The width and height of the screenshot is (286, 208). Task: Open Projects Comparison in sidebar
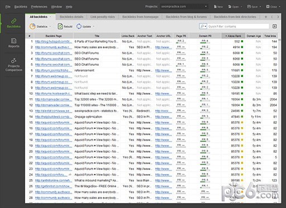coord(13,65)
